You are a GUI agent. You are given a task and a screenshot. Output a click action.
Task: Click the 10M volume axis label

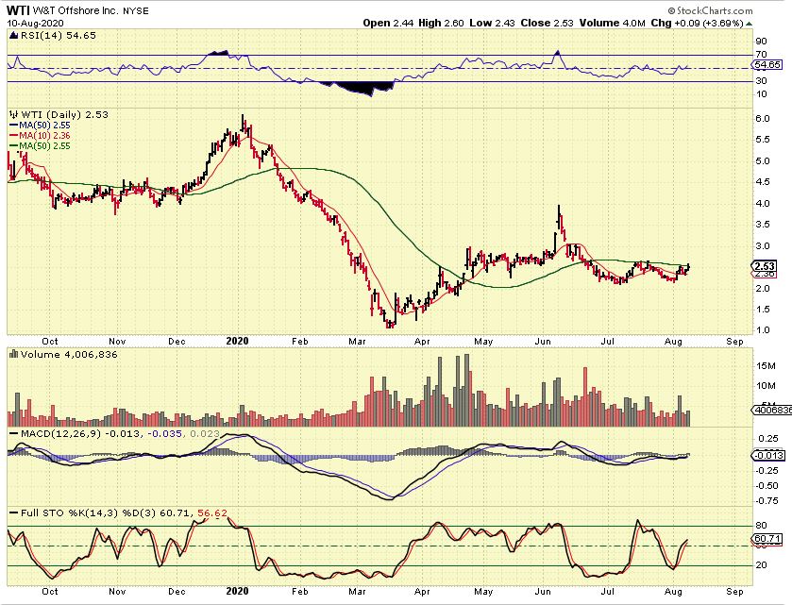(766, 386)
